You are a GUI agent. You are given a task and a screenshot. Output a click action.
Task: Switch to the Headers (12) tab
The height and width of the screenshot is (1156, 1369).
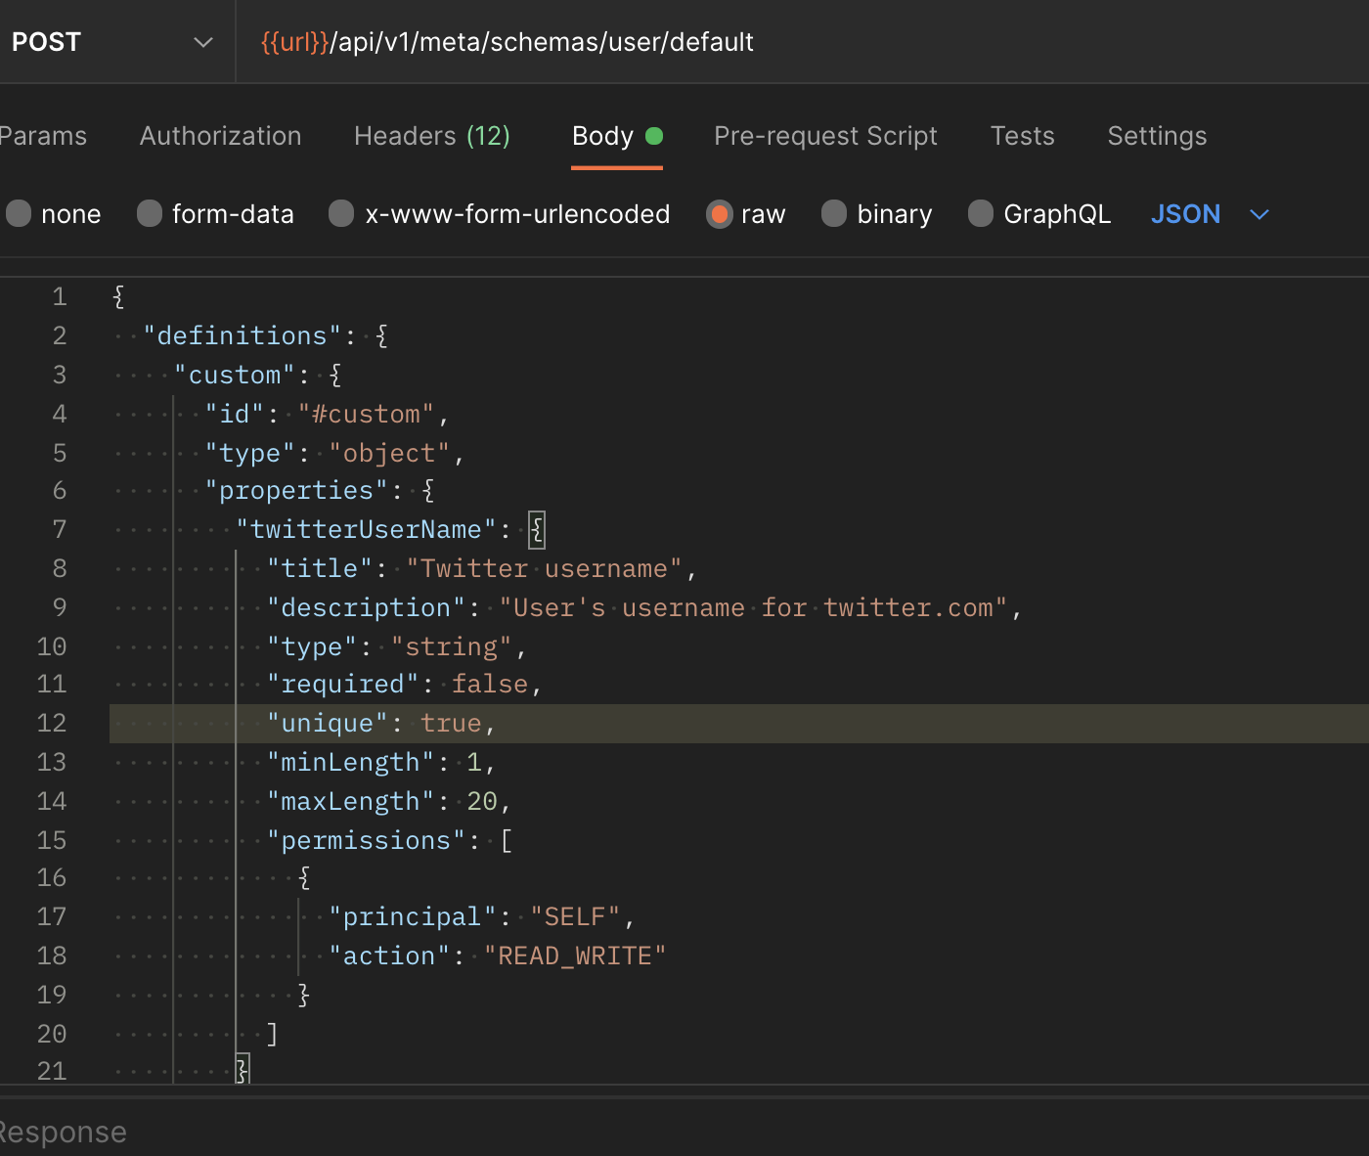(x=431, y=136)
